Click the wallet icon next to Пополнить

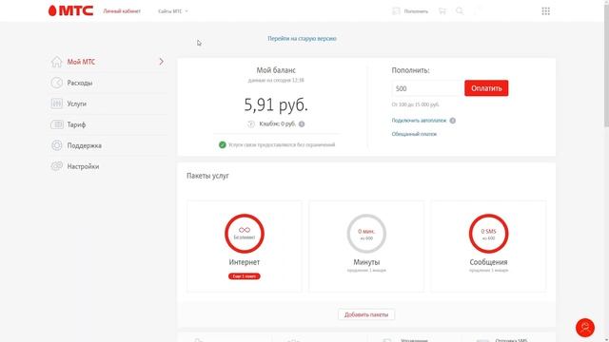[396, 11]
